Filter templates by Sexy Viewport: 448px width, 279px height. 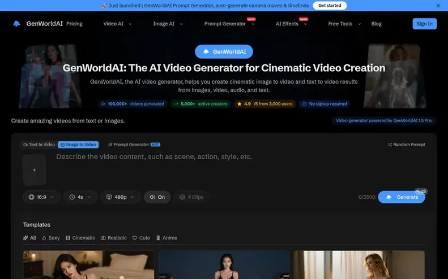[51, 238]
